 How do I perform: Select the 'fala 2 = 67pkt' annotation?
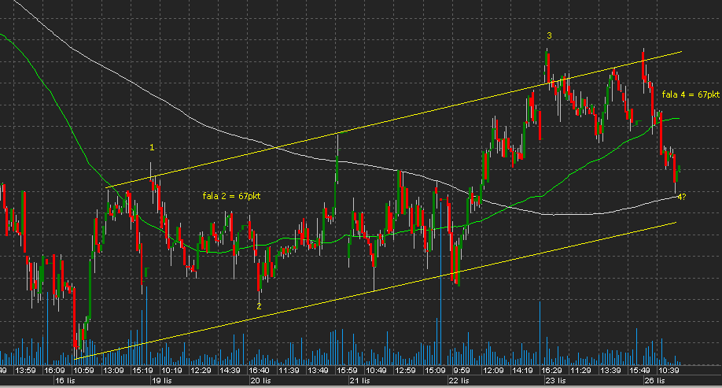(x=231, y=196)
